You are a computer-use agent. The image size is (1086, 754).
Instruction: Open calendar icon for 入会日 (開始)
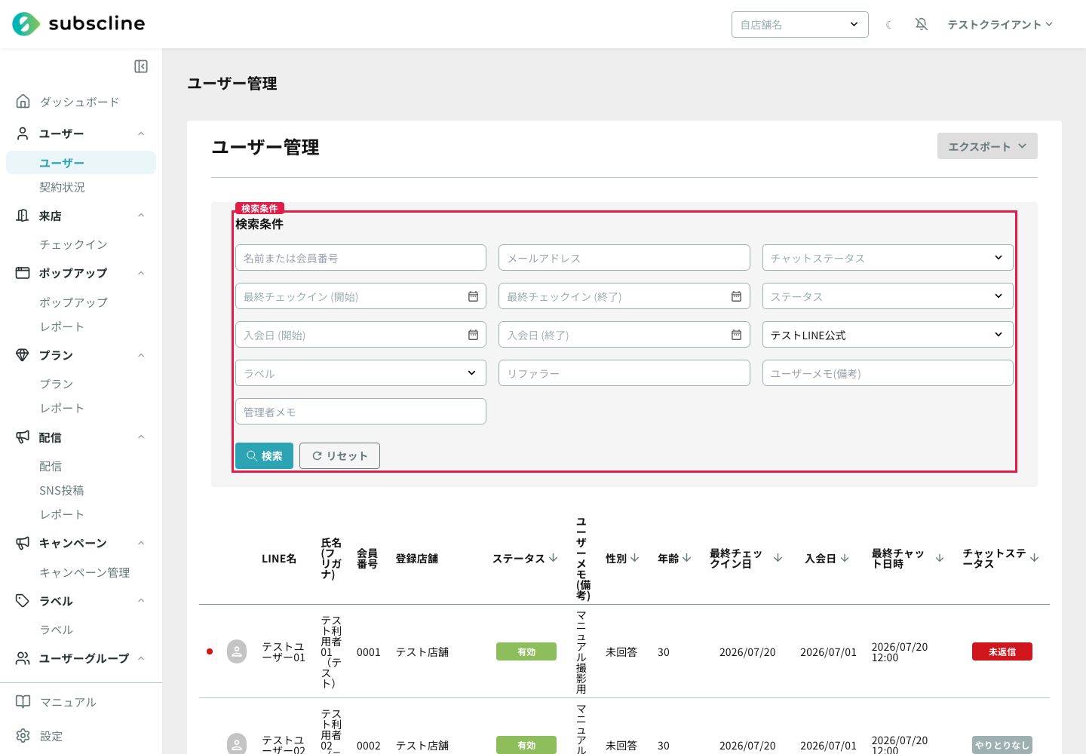coord(473,335)
